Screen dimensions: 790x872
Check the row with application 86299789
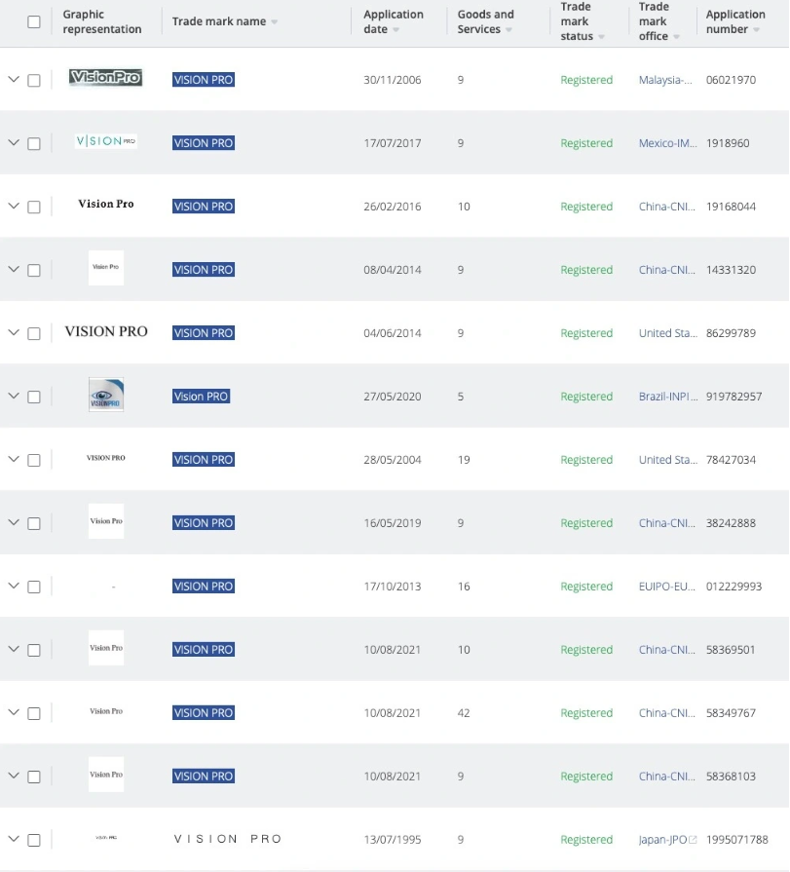click(34, 333)
